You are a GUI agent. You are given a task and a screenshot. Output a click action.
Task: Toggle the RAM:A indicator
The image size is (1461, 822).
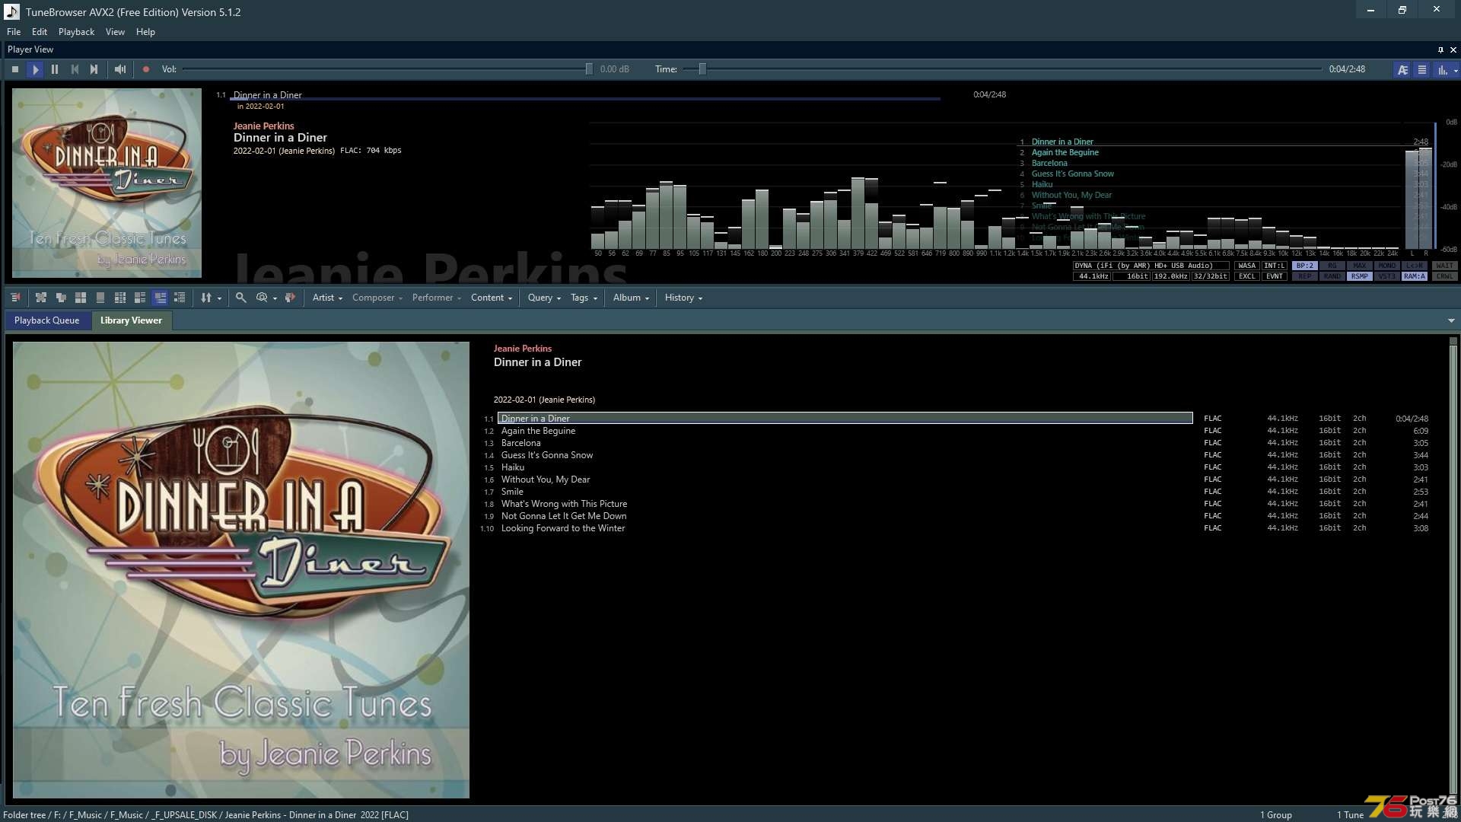[x=1415, y=276]
